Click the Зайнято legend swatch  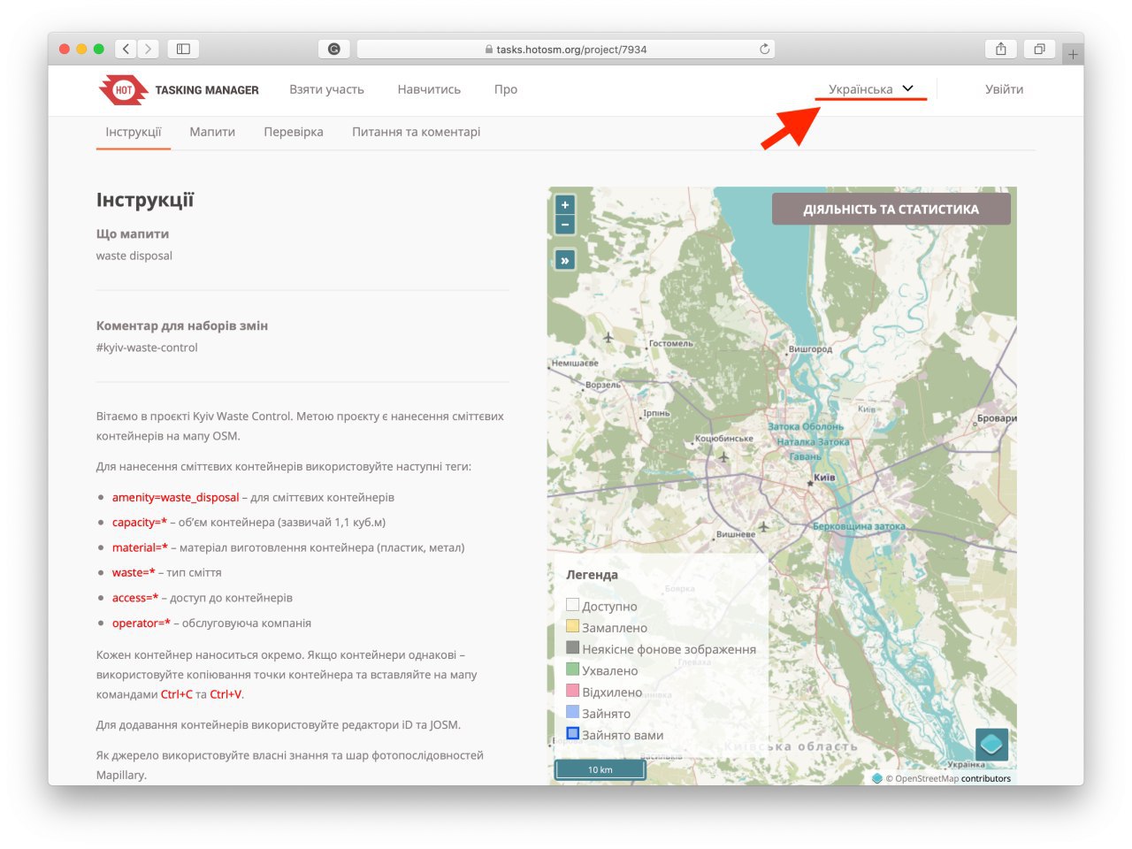click(x=572, y=712)
